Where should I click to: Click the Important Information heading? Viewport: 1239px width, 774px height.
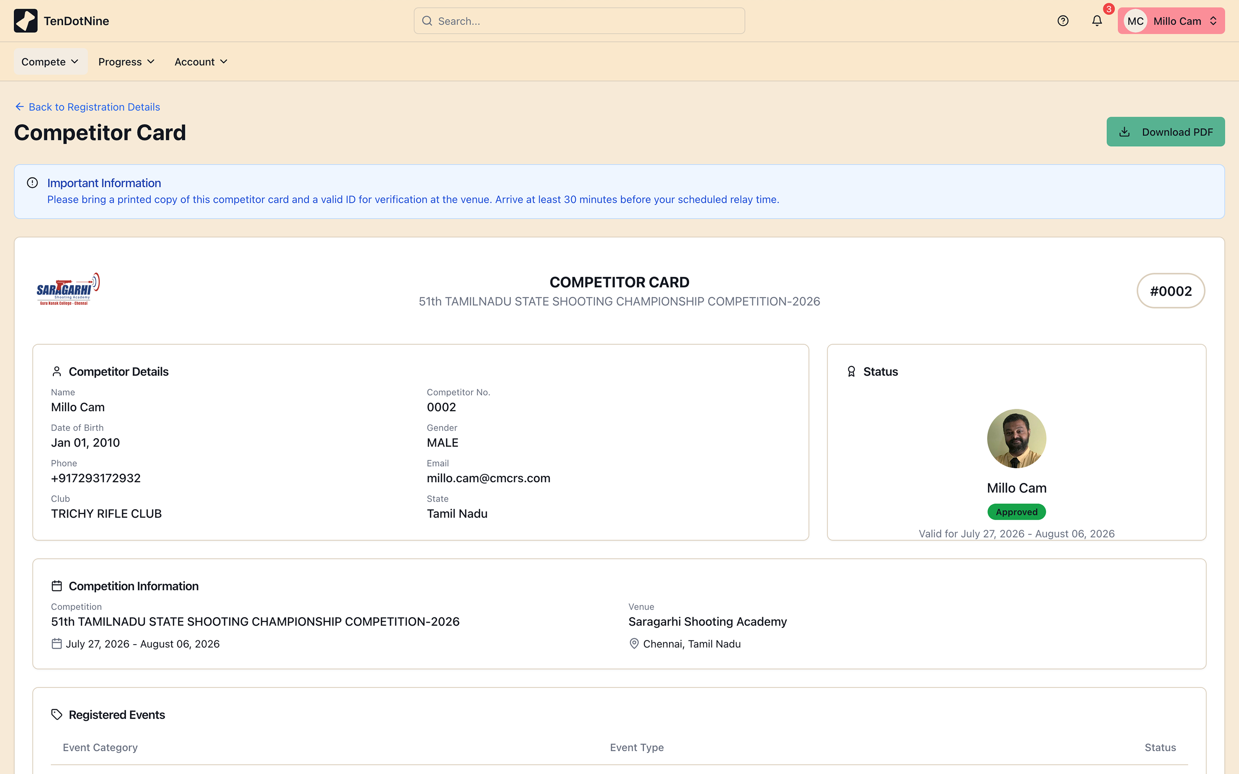tap(104, 183)
